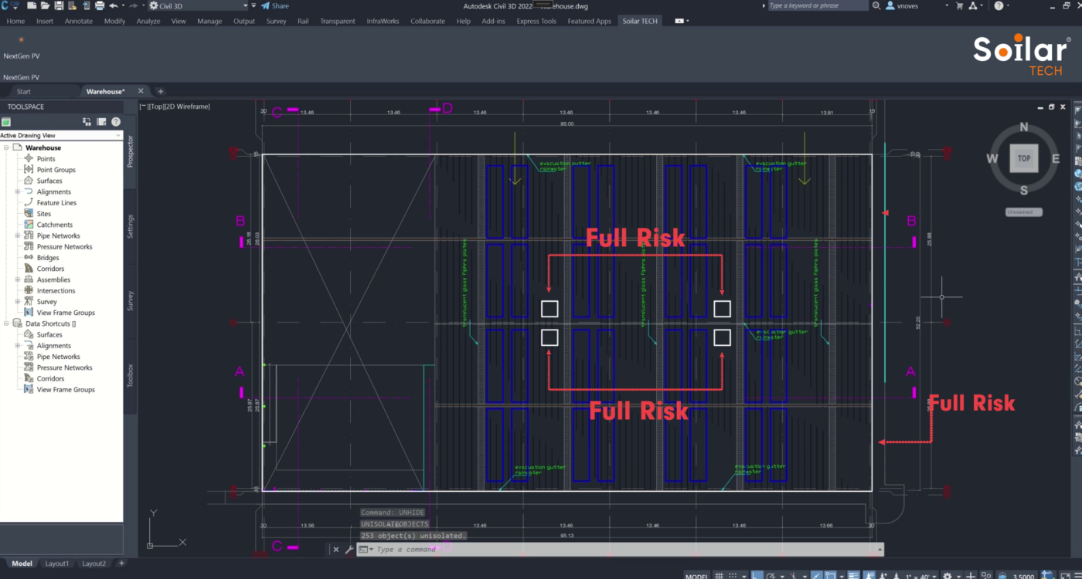The image size is (1082, 579).
Task: Open the Survey ribbon tab
Action: click(x=276, y=21)
